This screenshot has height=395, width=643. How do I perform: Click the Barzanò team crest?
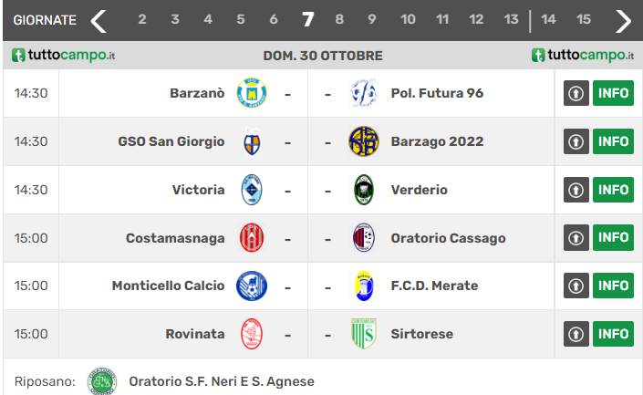pos(252,93)
